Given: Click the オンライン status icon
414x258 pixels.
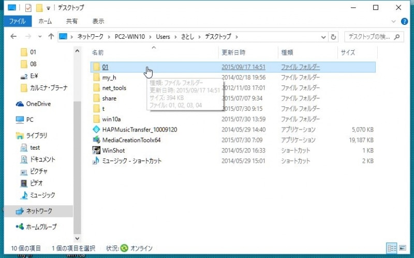Looking at the screenshot, I should (x=124, y=248).
